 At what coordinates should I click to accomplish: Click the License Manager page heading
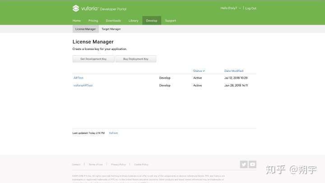[93, 42]
